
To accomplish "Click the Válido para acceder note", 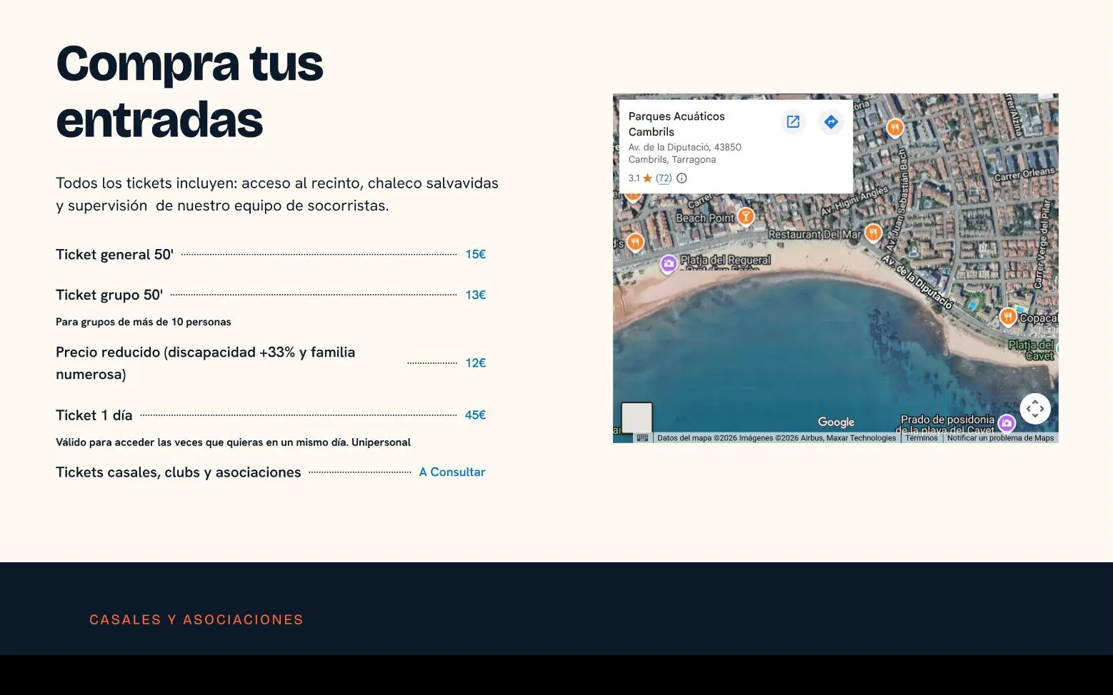I will pos(233,442).
